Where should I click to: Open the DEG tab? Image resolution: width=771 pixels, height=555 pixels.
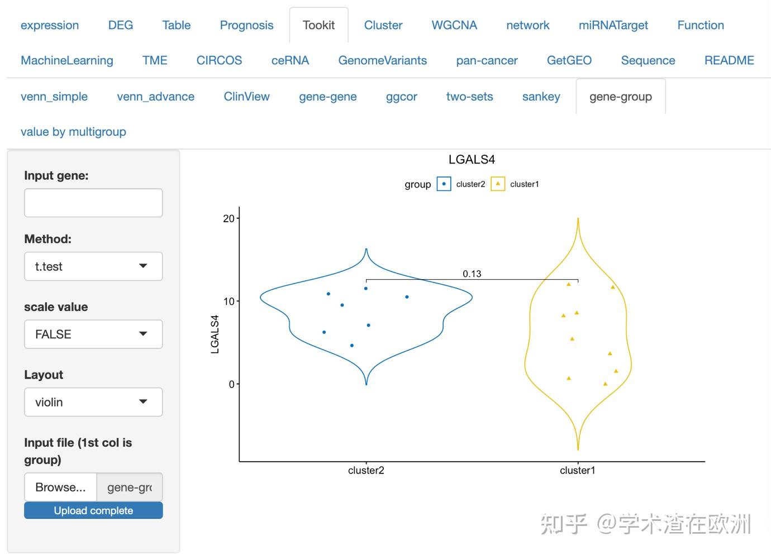point(121,25)
